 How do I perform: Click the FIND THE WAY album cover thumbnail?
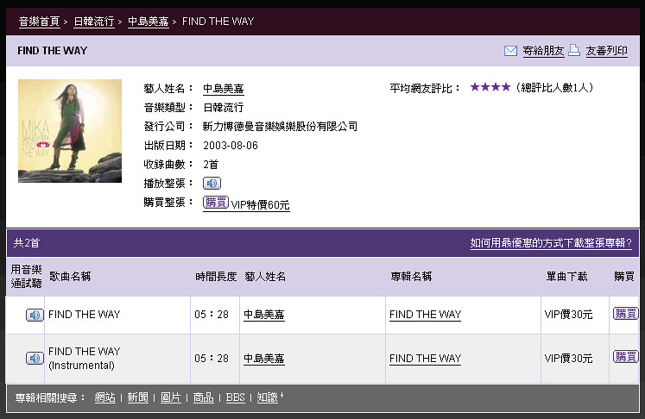(70, 131)
